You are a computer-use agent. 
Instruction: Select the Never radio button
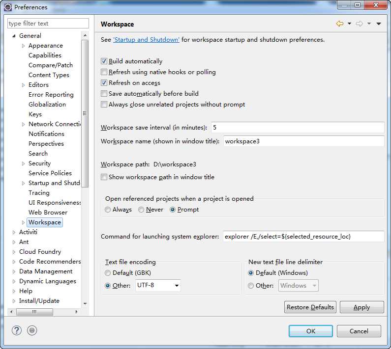tap(141, 210)
